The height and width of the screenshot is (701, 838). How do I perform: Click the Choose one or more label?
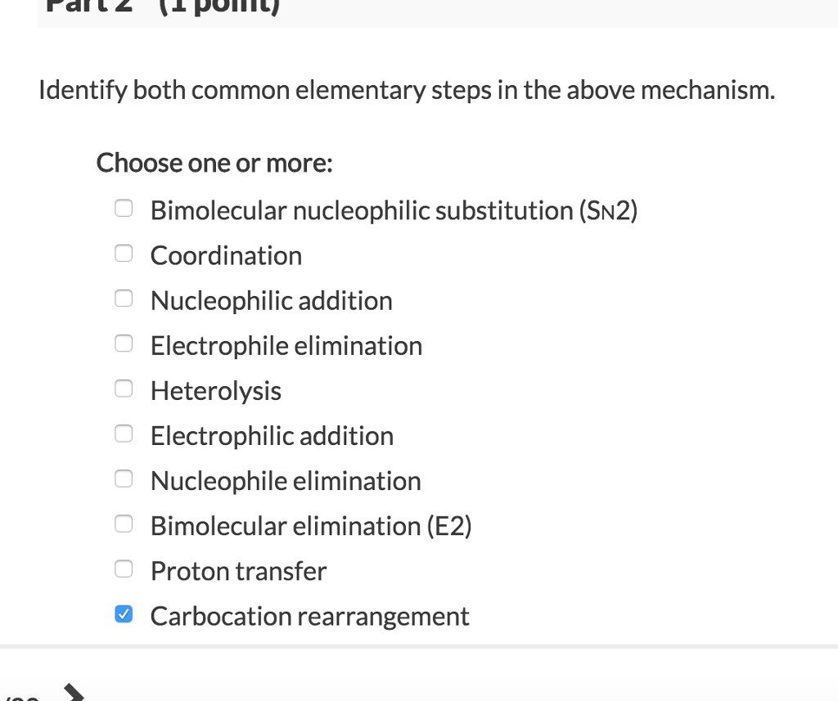pyautogui.click(x=214, y=163)
